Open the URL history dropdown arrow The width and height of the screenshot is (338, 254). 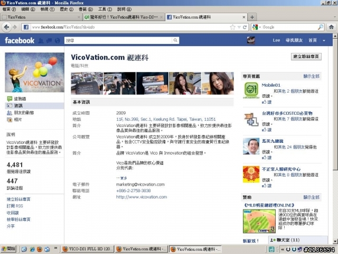pyautogui.click(x=239, y=27)
